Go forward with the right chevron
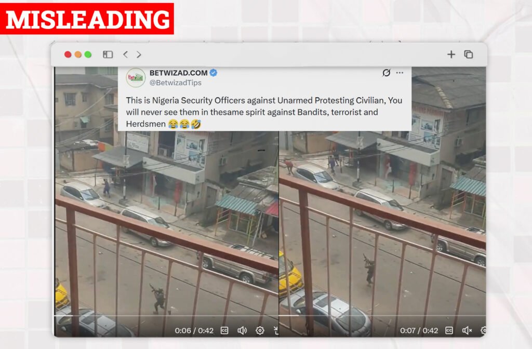This screenshot has height=349, width=532. tap(139, 54)
